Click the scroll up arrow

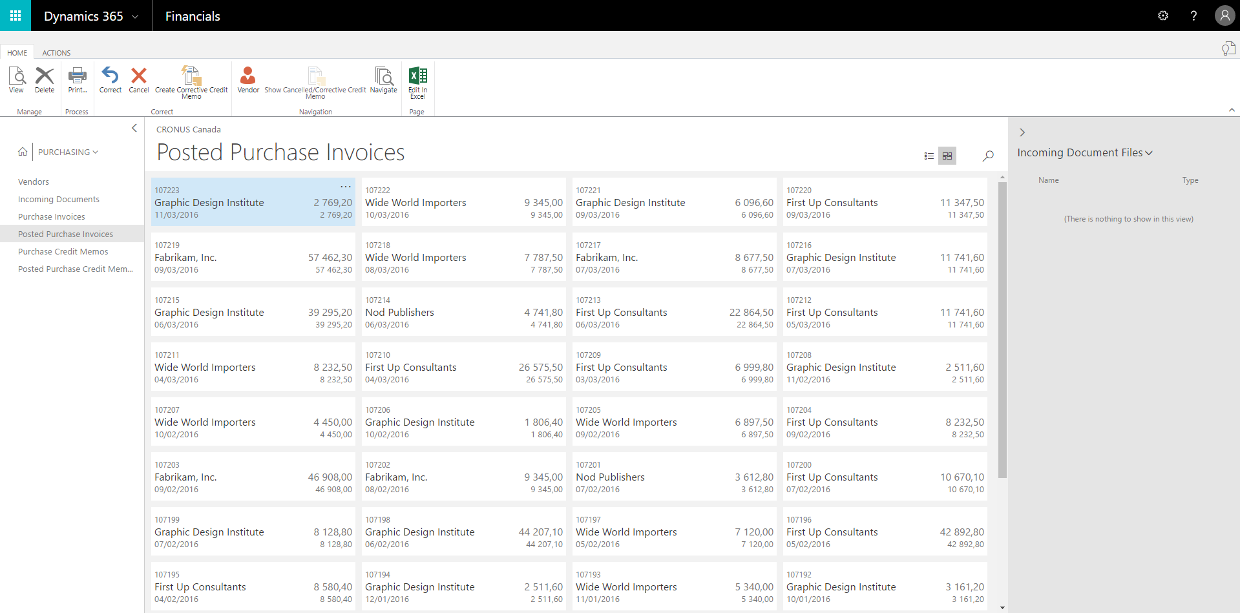pos(1002,177)
